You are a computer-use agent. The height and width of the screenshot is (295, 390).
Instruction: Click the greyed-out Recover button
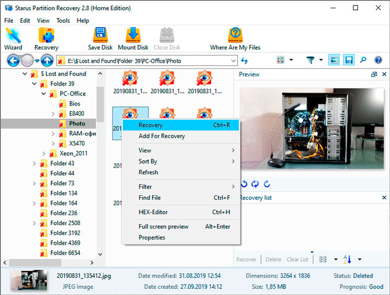[246, 260]
